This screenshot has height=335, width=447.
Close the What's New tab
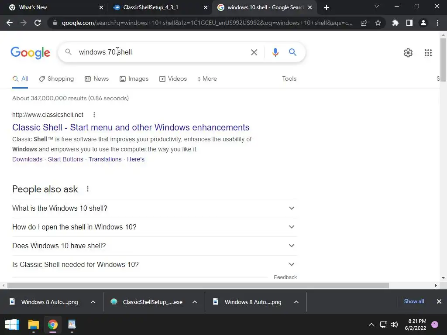(101, 7)
